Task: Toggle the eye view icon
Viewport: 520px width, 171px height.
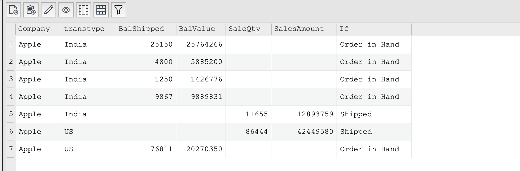Action: (66, 10)
